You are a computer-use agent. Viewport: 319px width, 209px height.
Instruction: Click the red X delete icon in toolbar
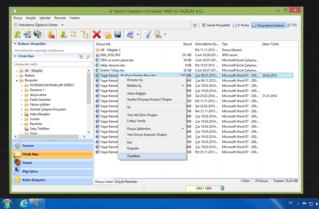[97, 35]
